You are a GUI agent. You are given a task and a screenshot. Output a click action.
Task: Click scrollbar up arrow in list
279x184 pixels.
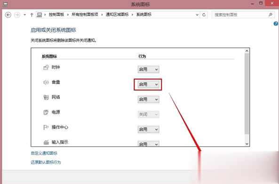tap(247, 51)
